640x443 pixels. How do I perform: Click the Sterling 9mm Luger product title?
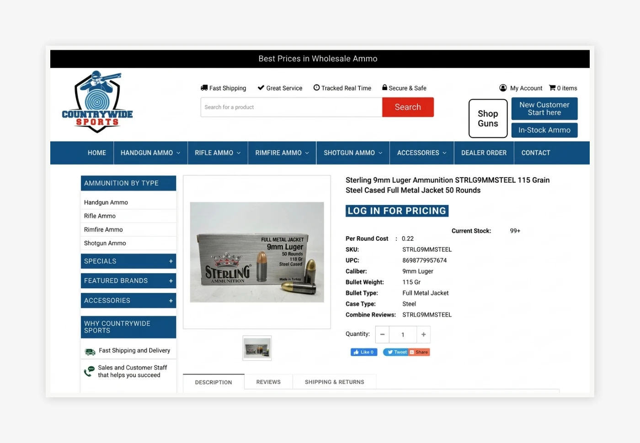pyautogui.click(x=448, y=185)
